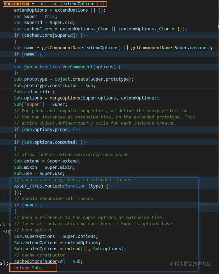Click the line 'Sub.use = Super.use;'
Viewport: 219px width, 274px height.
point(39,173)
